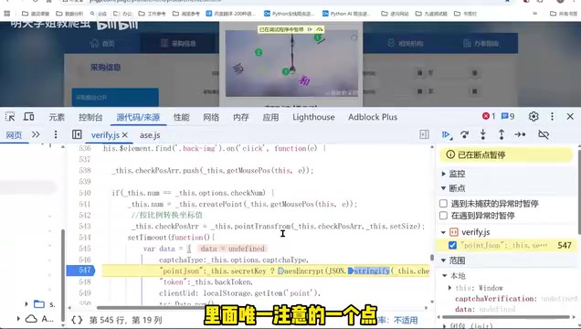
Task: Switch to the 内存 Memory tab
Action: tap(241, 117)
